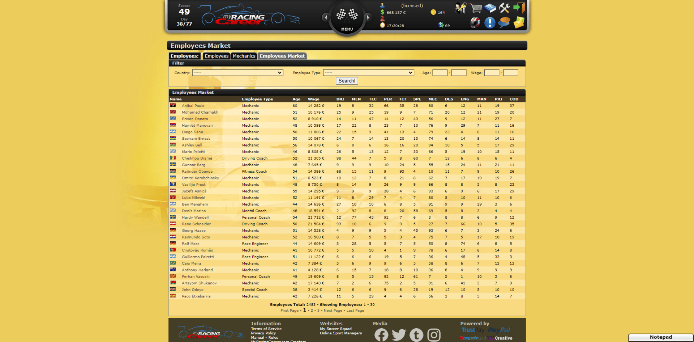The image size is (694, 342).
Task: Open the hammer and wrench settings icon
Action: (x=504, y=8)
